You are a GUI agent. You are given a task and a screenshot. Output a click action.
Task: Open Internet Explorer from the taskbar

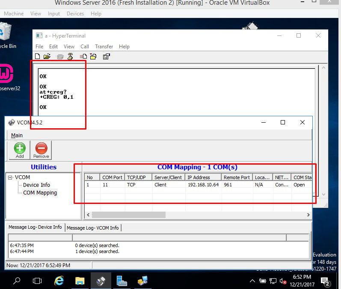pos(59,281)
